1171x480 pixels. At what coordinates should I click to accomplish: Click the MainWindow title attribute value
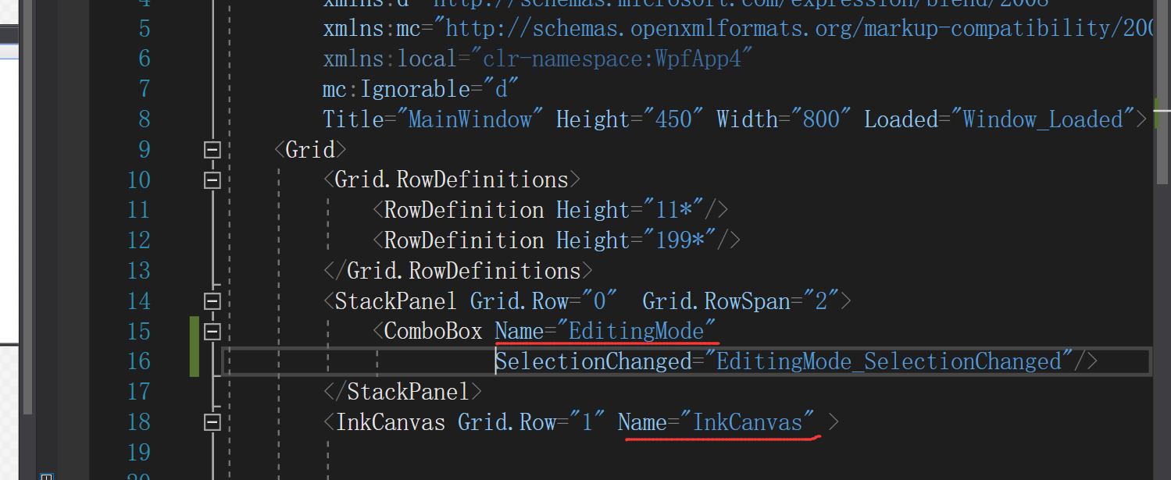473,119
